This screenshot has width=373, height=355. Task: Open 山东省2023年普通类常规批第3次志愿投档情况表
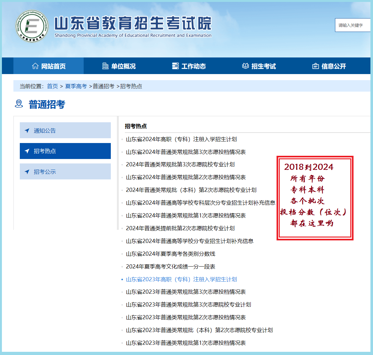[x=186, y=292]
